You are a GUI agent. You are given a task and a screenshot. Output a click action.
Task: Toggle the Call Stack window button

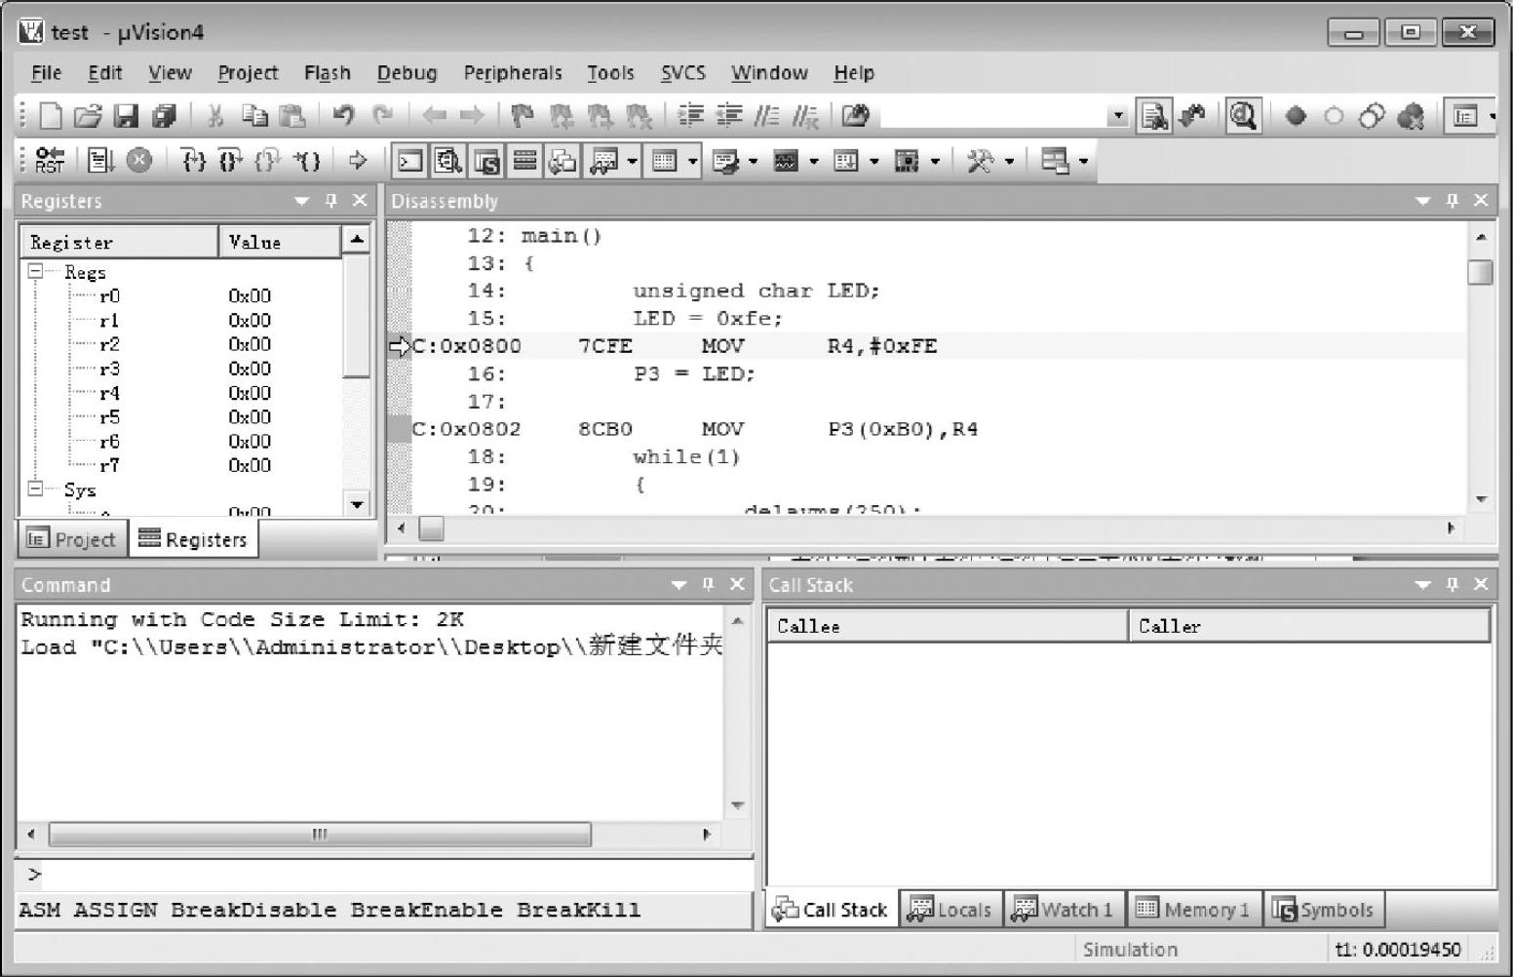(563, 161)
